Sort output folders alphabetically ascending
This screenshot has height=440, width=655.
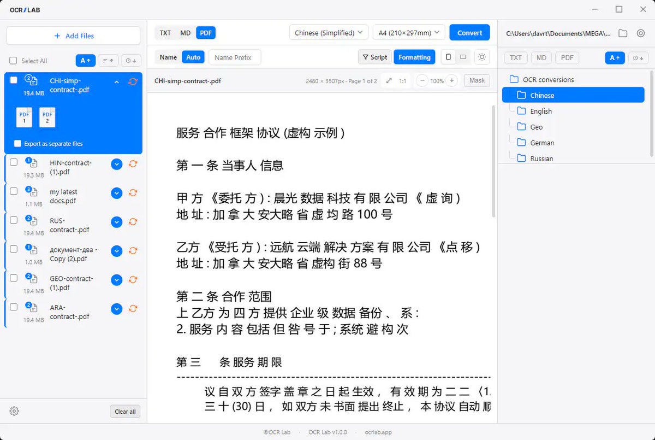click(615, 57)
